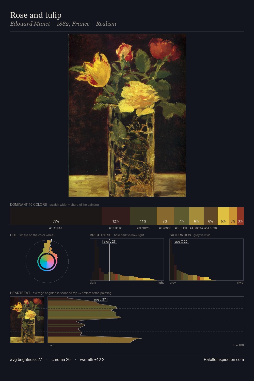Click the 1882; France subtitle text
This screenshot has width=254, height=381.
(x=73, y=24)
